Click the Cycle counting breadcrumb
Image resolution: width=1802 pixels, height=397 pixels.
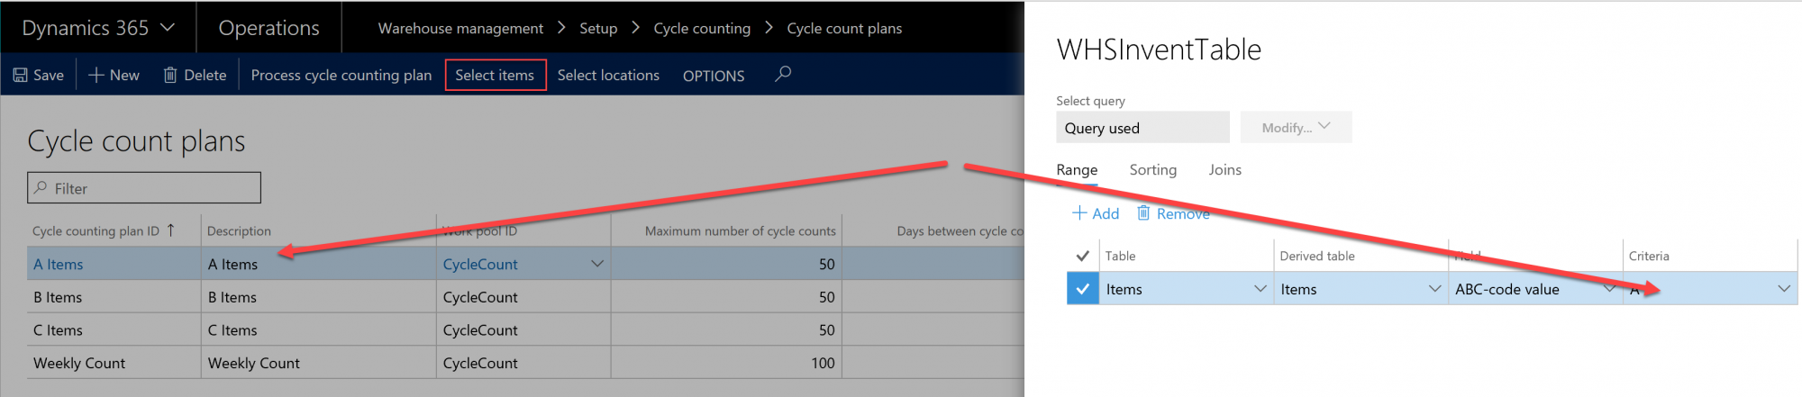[702, 29]
